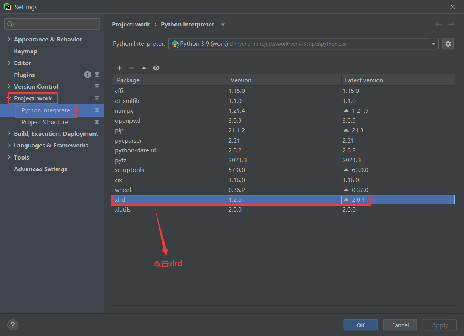Image resolution: width=464 pixels, height=336 pixels.
Task: Click the plus icon to install package
Action: [x=119, y=68]
